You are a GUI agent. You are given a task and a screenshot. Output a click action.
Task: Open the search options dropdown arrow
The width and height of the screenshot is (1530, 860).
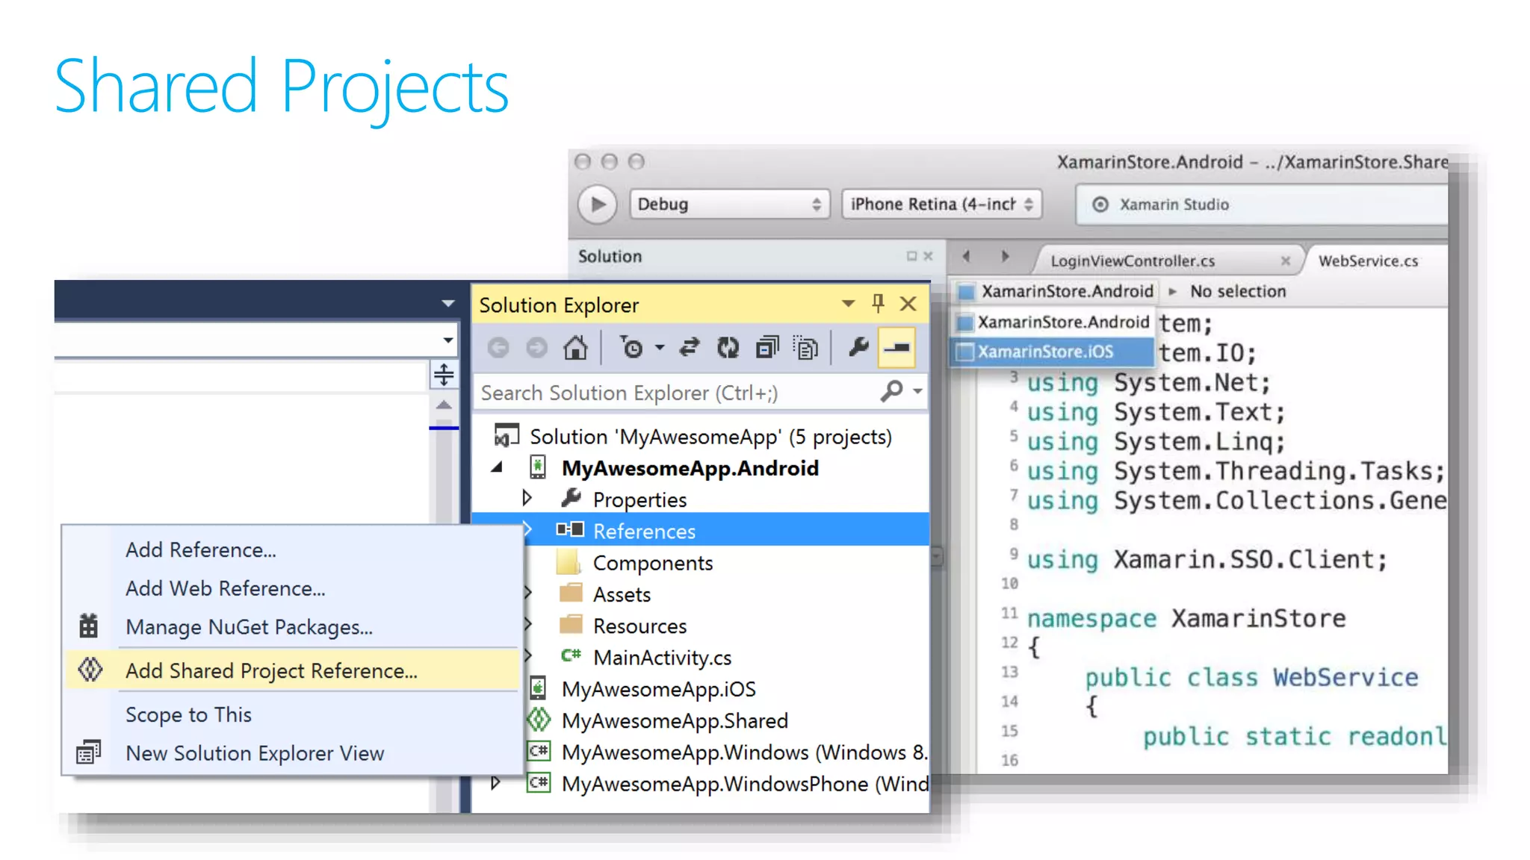(918, 391)
